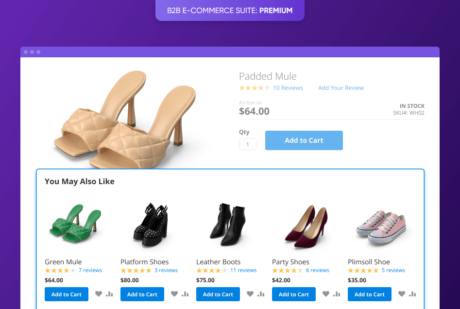This screenshot has height=309, width=460.
Task: Favorite Platform Shoes using the heart icon
Action: coord(174,294)
